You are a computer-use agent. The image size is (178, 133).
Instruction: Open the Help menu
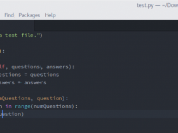(x=50, y=15)
